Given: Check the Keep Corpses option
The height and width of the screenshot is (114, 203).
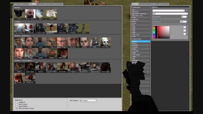Looking at the screenshot, I should point(17,104).
